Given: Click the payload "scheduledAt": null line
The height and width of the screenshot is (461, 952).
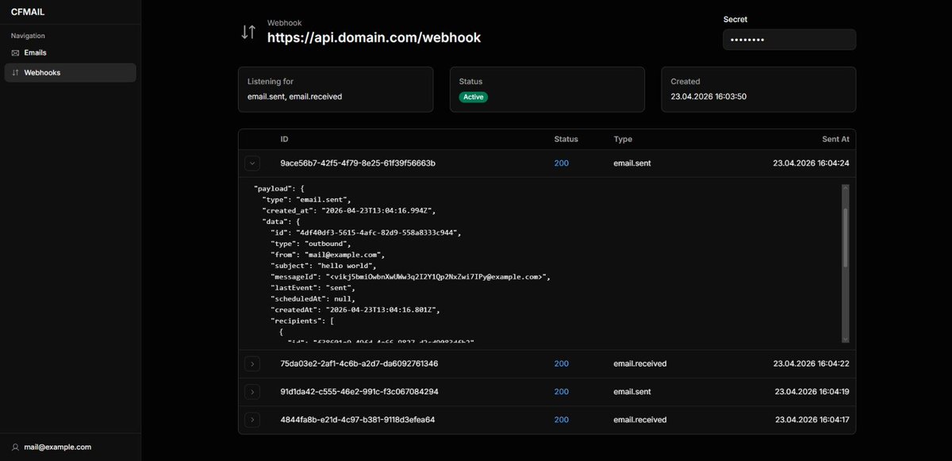Looking at the screenshot, I should coord(313,299).
